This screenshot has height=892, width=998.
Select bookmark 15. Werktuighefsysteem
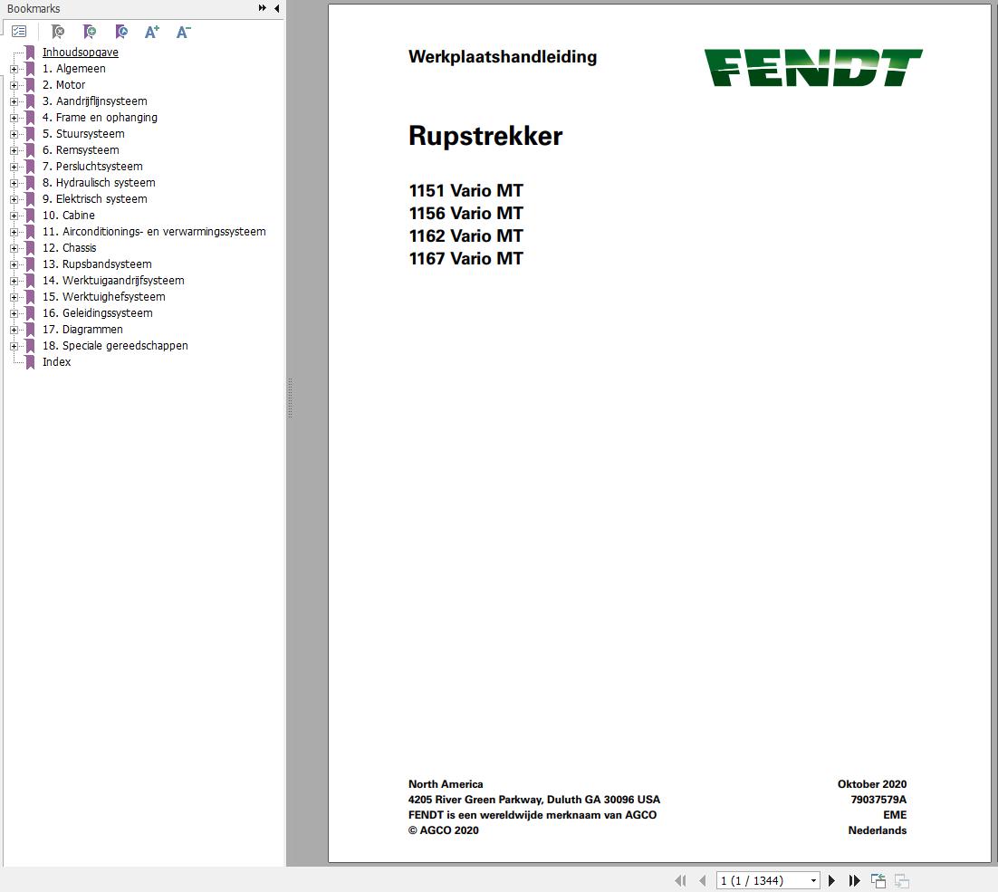pos(104,296)
